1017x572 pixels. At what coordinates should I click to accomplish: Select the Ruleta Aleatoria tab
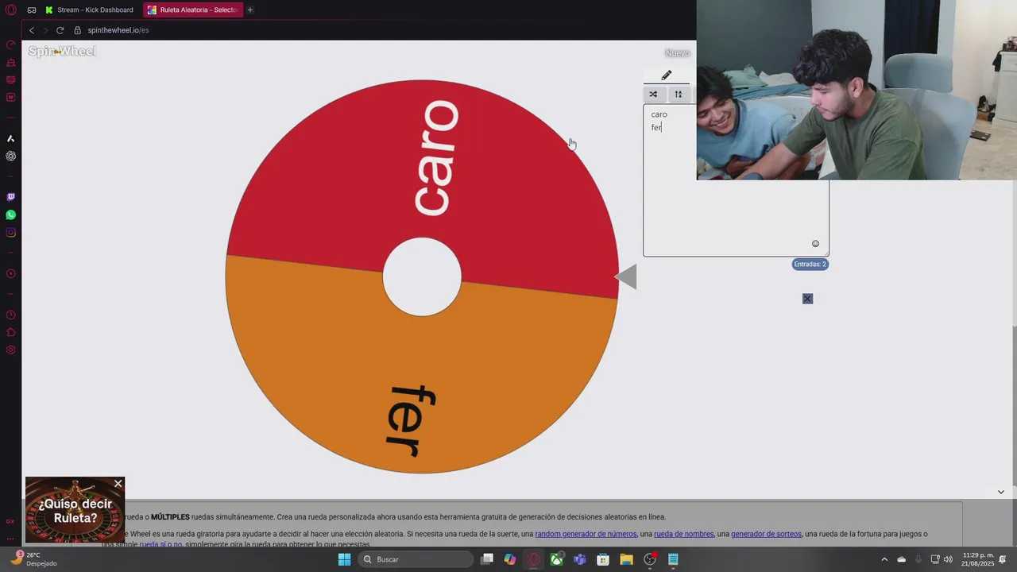(x=193, y=10)
